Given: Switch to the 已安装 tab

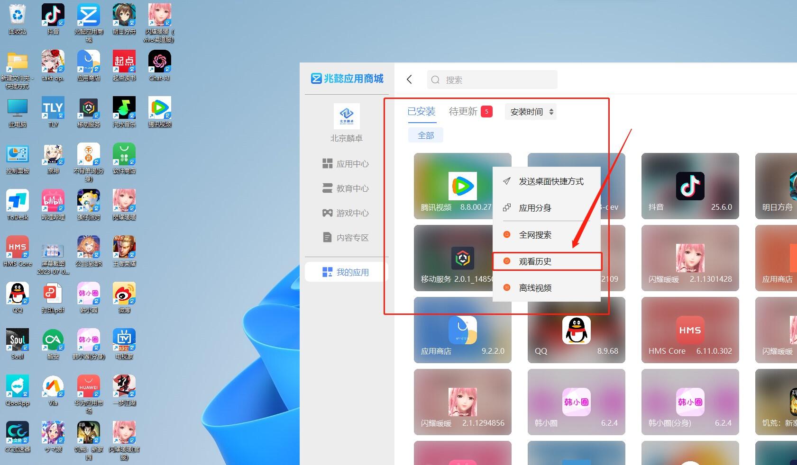Looking at the screenshot, I should click(x=421, y=111).
